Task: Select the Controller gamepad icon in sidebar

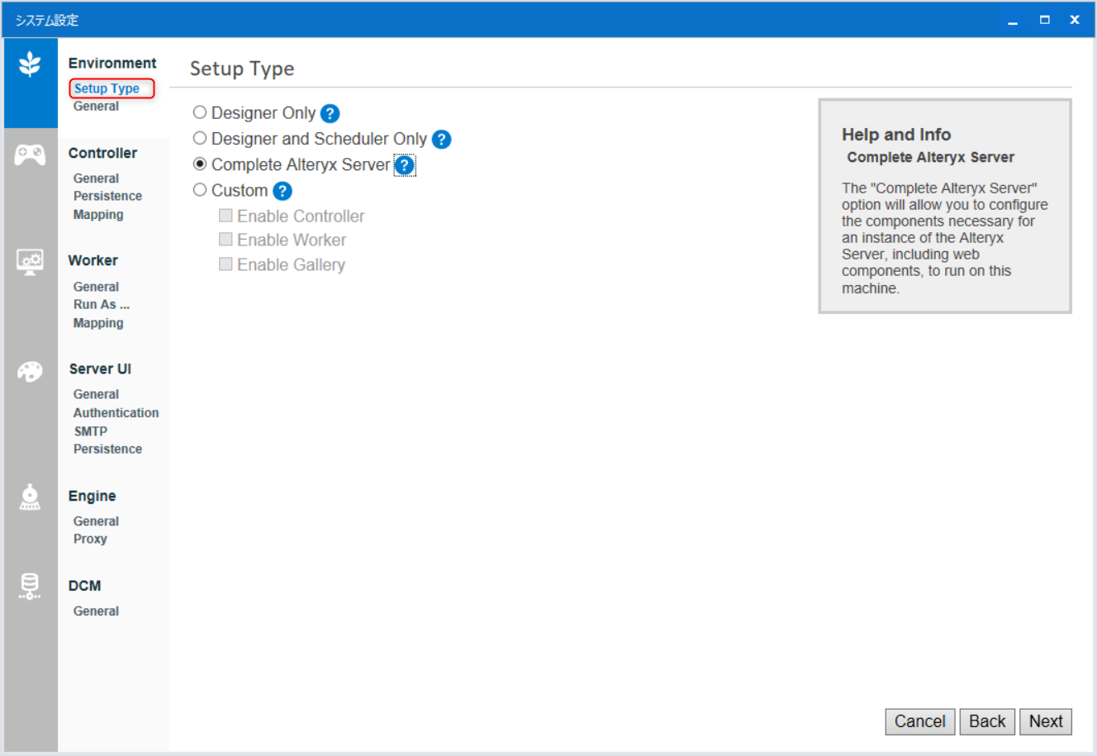Action: [x=30, y=153]
